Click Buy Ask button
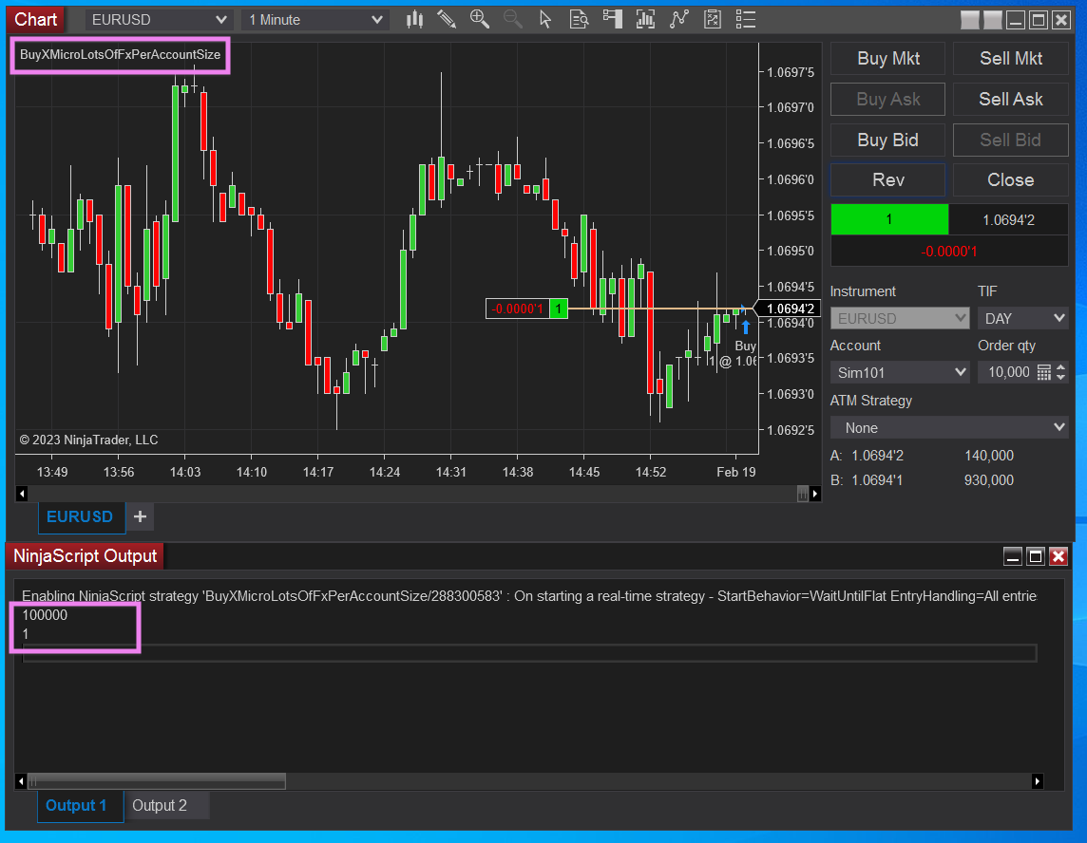 point(888,99)
